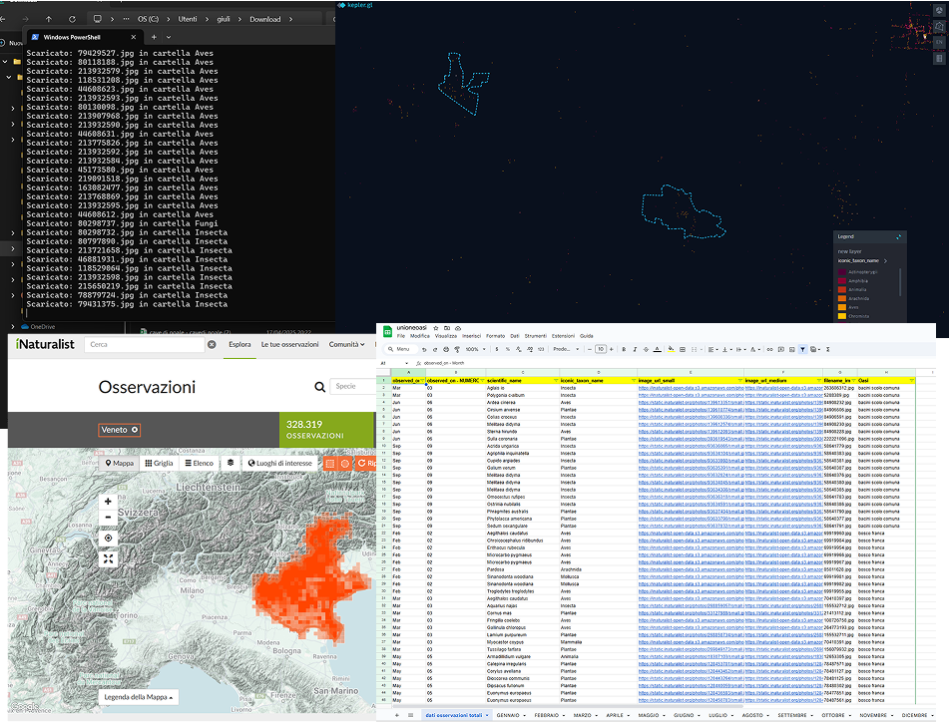
Task: Open Luoghi di interesse dropdown
Action: [280, 463]
